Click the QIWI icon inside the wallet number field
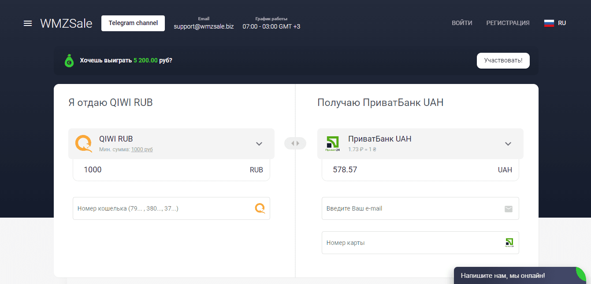This screenshot has height=284, width=591. [x=260, y=208]
